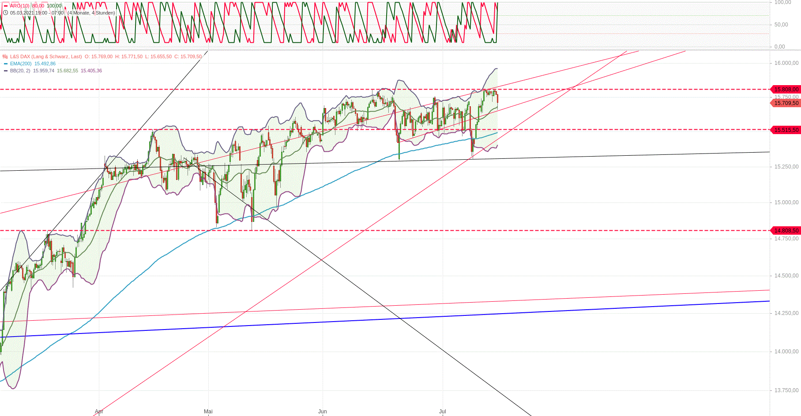Click the red ARO(10) legend marker
This screenshot has height=416, width=801.
[5, 6]
